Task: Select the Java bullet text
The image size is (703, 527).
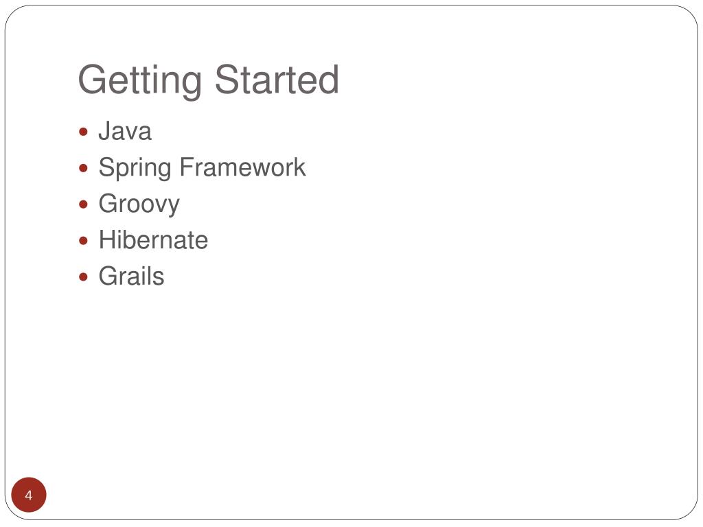Action: [x=125, y=131]
